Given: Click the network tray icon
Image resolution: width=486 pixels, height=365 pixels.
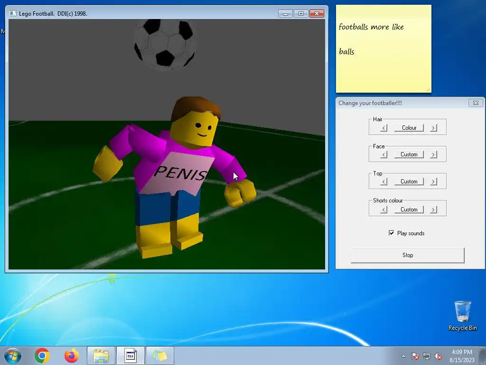Looking at the screenshot, I should coord(427,356).
